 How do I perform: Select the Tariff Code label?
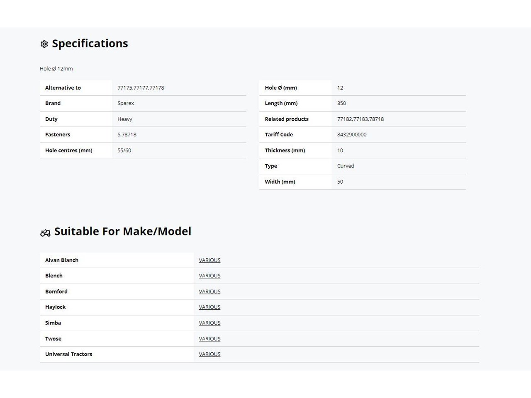(x=279, y=135)
